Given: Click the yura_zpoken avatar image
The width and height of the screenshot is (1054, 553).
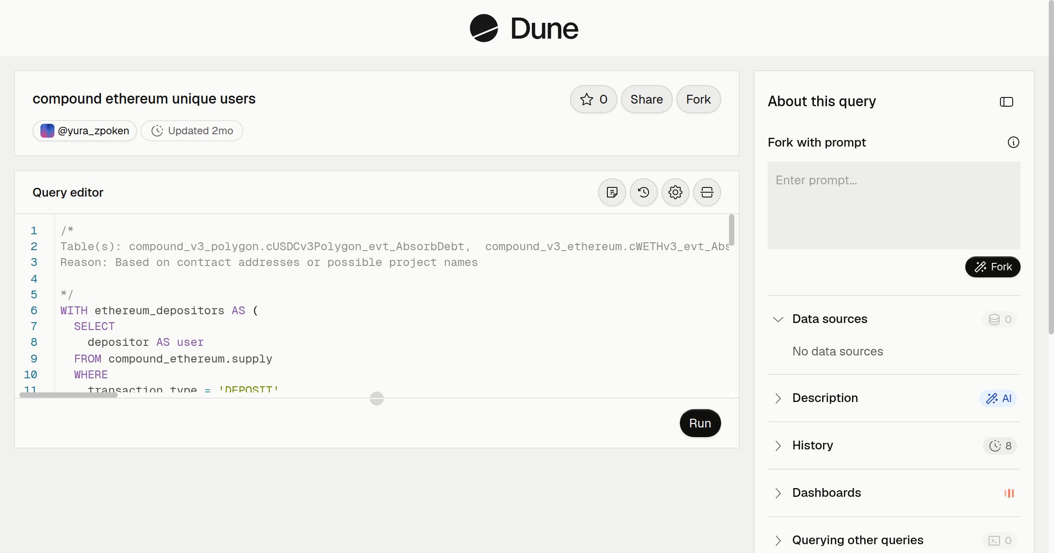Looking at the screenshot, I should [x=47, y=131].
